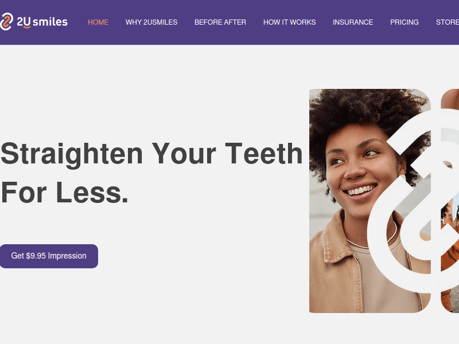Open the STORE menu item
Image resolution: width=459 pixels, height=344 pixels.
click(x=448, y=22)
